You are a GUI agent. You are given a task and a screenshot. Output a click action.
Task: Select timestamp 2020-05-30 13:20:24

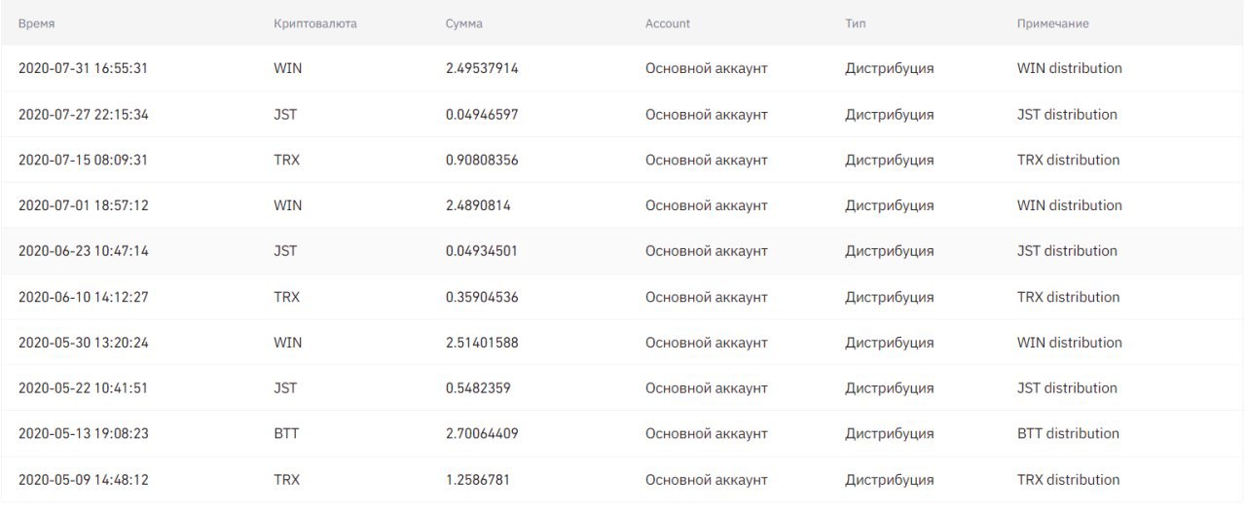84,343
